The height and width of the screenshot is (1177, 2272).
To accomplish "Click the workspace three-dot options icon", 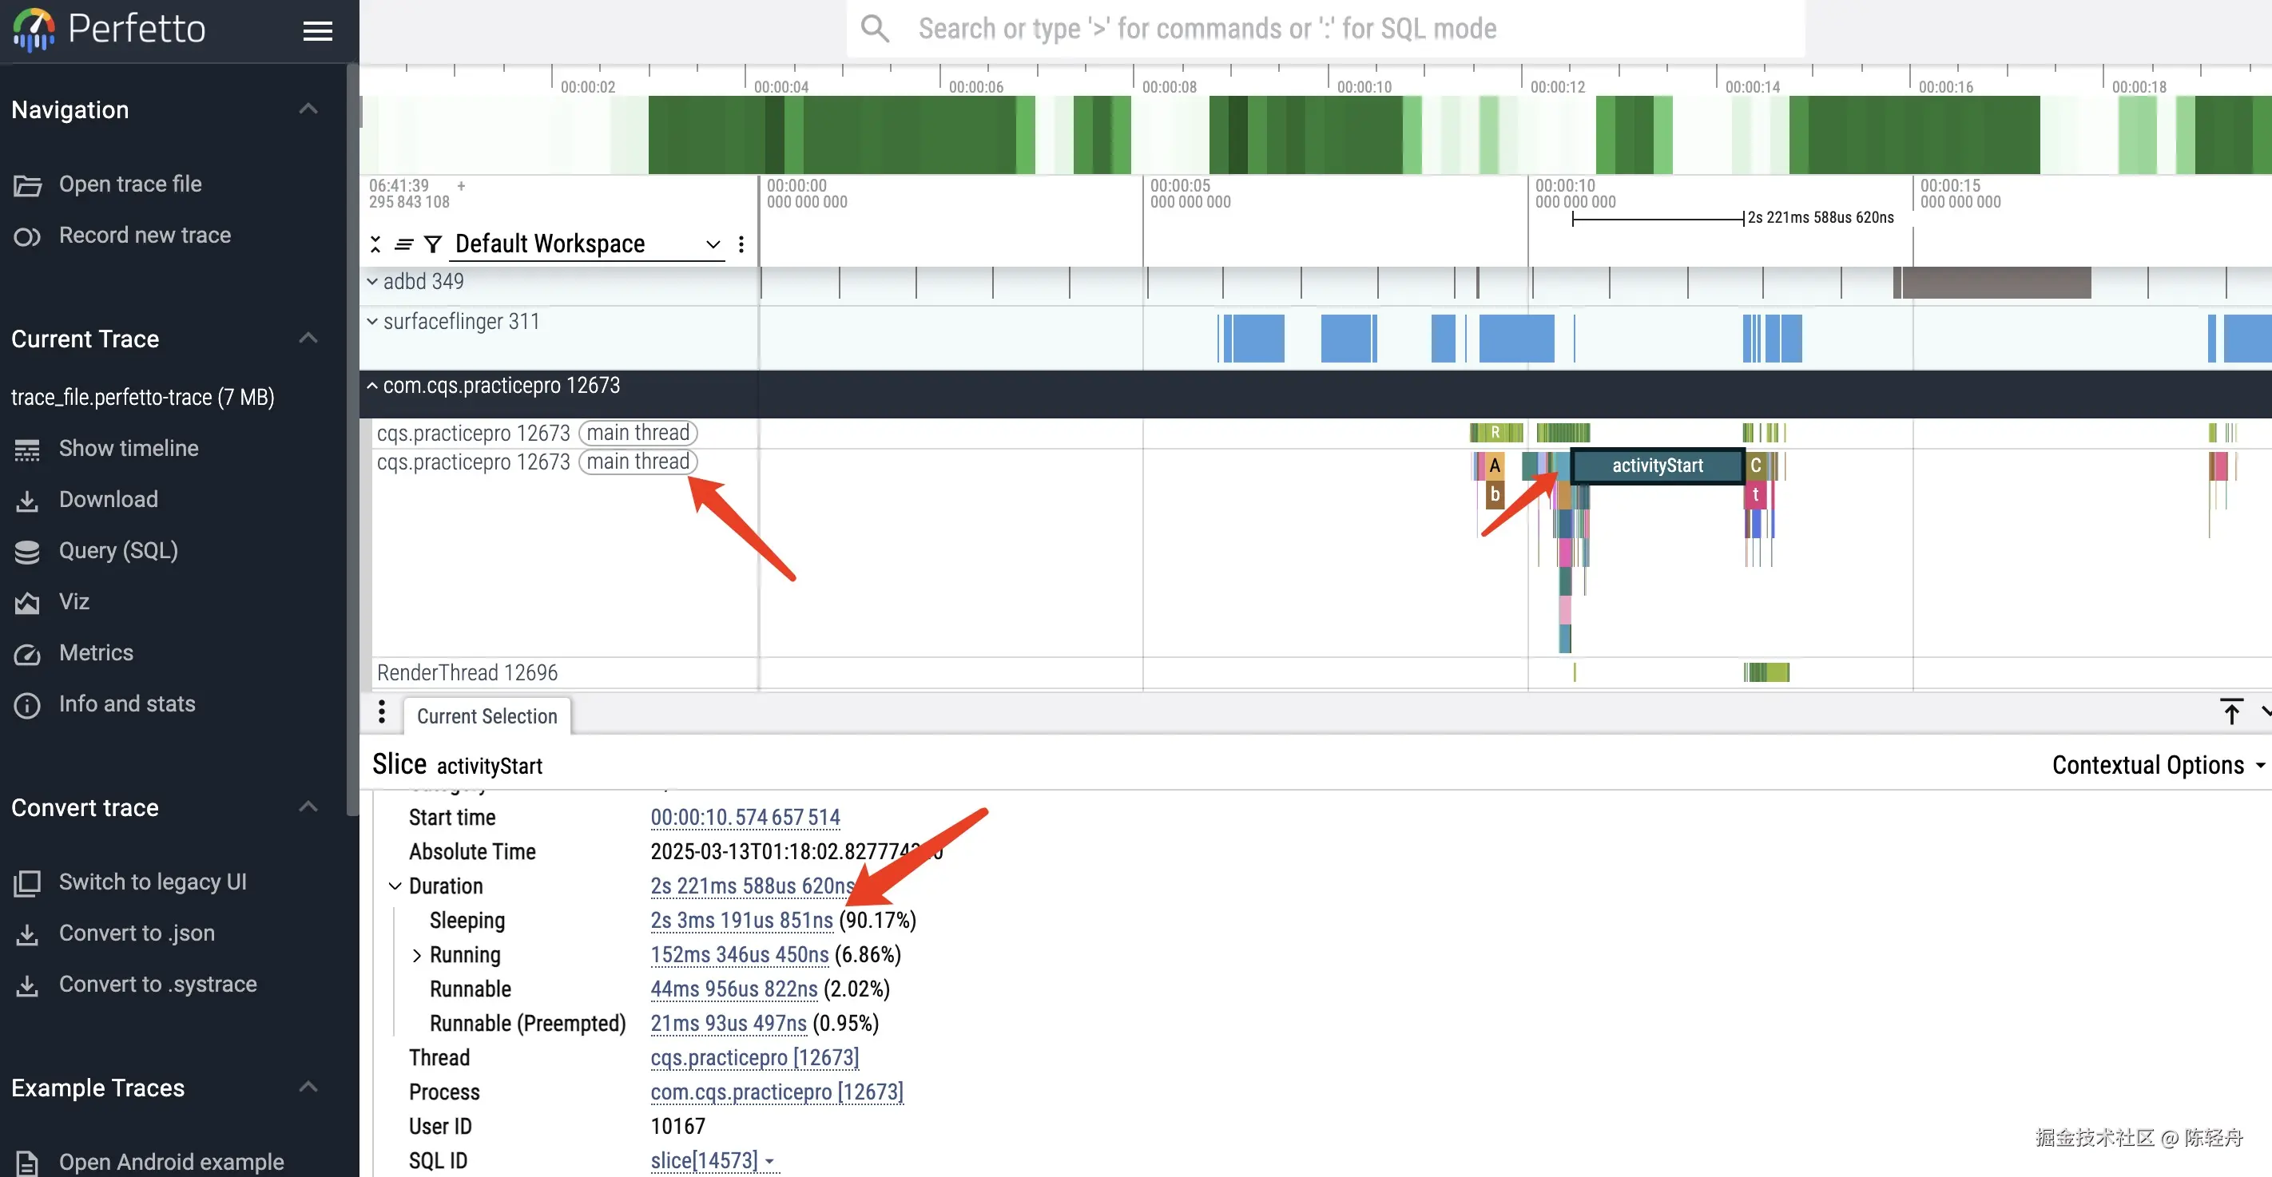I will click(741, 244).
